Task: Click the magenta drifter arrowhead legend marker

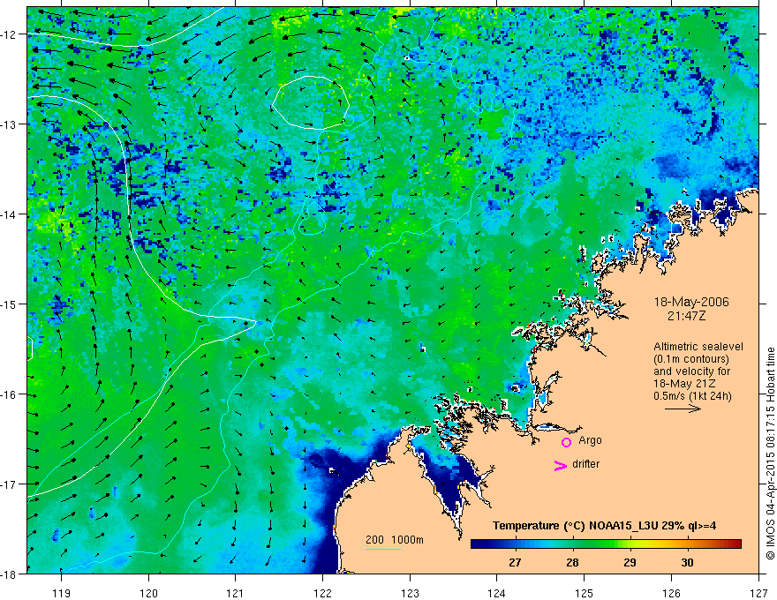Action: coord(561,465)
